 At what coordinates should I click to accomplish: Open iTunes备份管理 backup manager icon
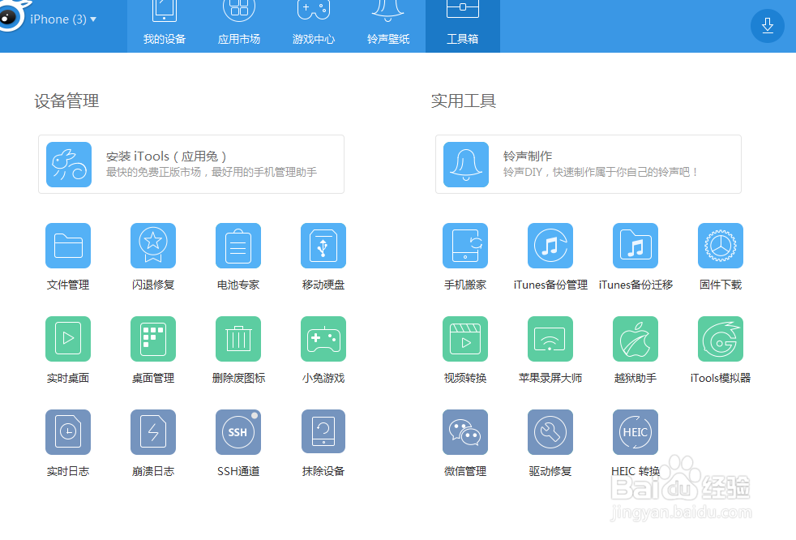tap(550, 246)
